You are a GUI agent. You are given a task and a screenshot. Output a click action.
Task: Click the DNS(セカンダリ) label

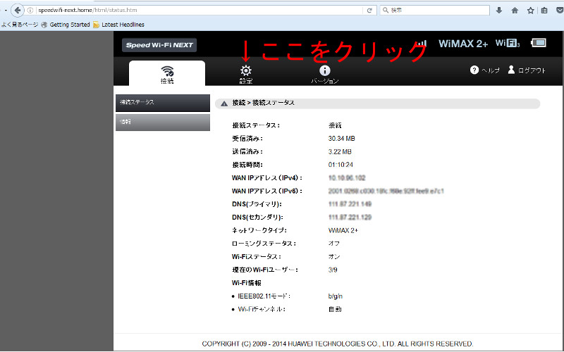(x=257, y=218)
